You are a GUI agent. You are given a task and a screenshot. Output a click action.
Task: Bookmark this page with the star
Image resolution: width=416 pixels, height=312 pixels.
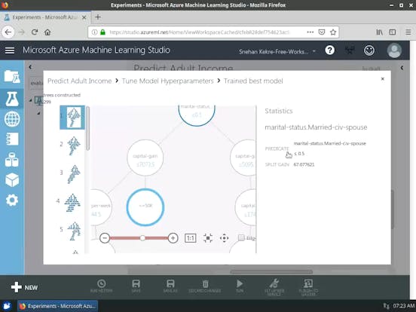[333, 32]
